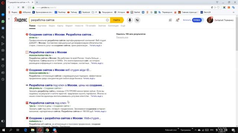Switch to Видео tab

click(x=52, y=26)
